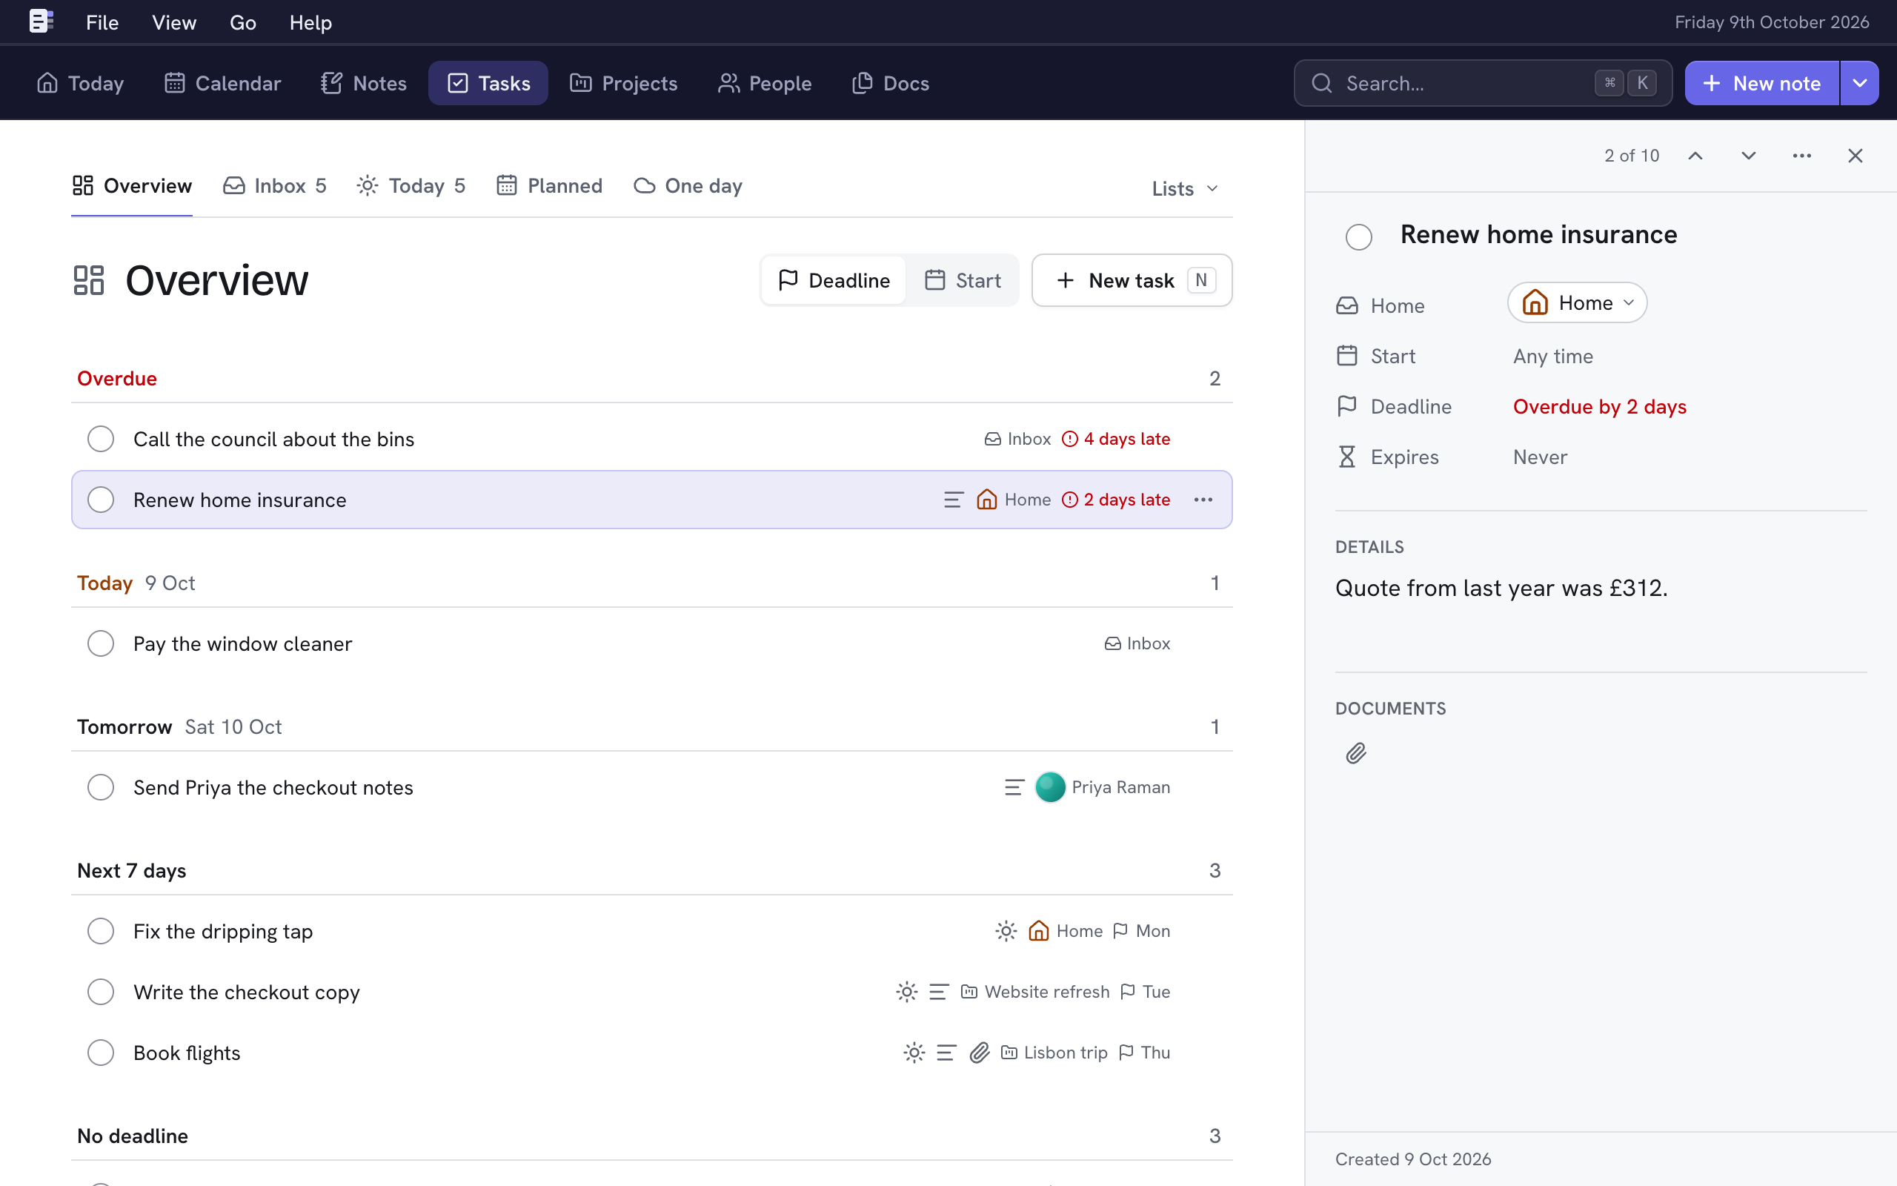Toggle completion circle in detail panel header
This screenshot has height=1186, width=1897.
[1358, 237]
